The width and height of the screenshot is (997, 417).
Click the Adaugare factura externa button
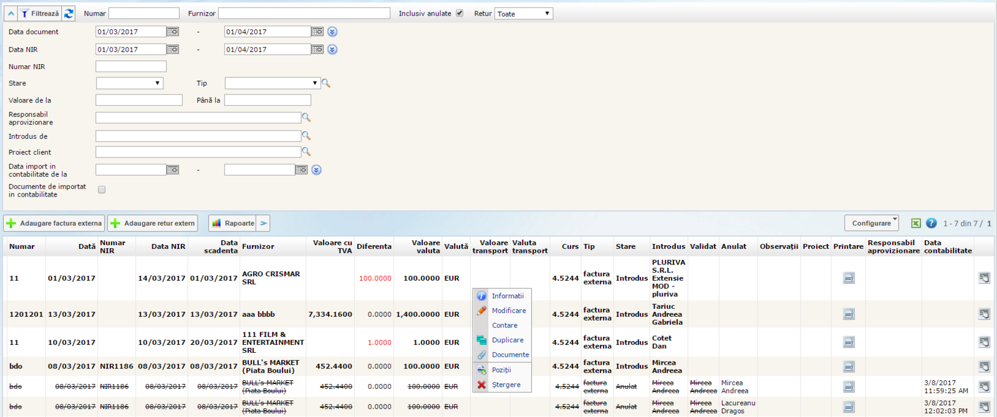pyautogui.click(x=54, y=223)
